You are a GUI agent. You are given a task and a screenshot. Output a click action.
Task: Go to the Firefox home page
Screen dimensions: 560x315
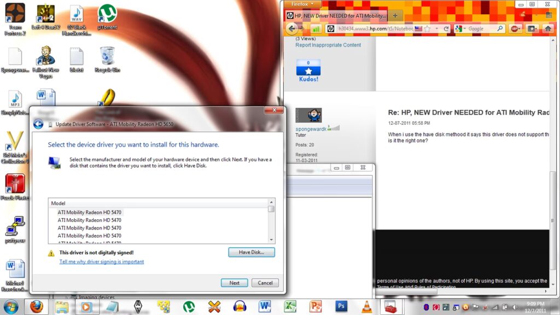point(547,28)
